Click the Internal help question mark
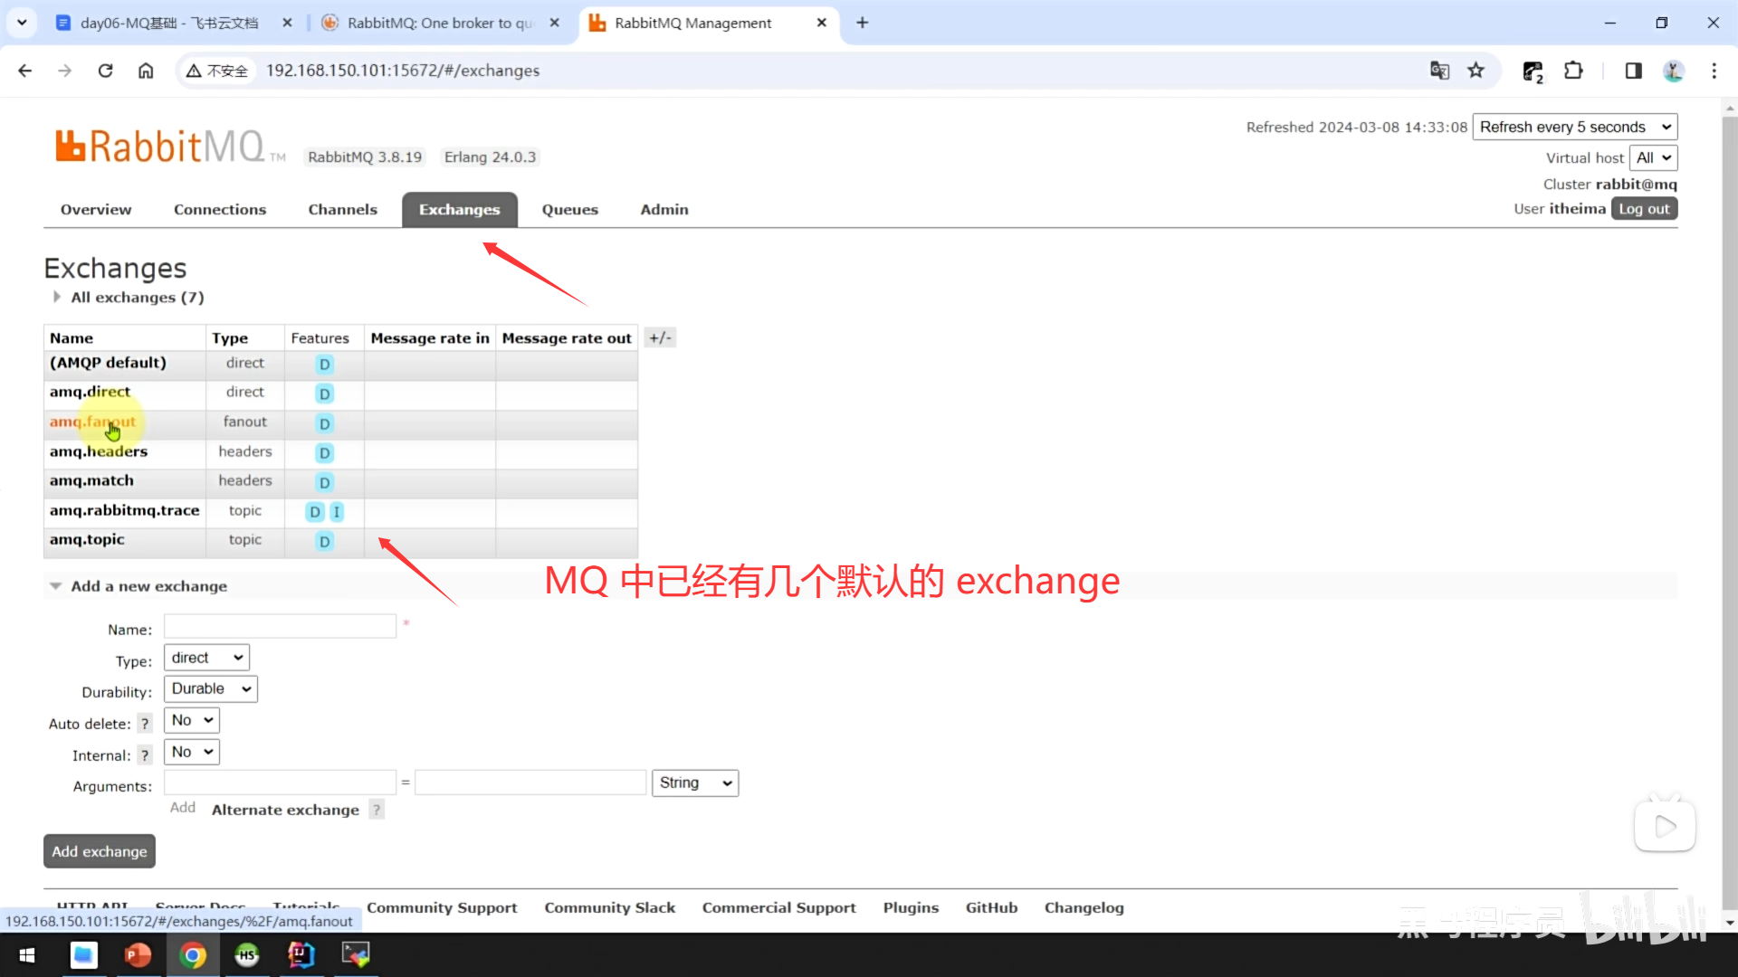The width and height of the screenshot is (1738, 977). 145,755
